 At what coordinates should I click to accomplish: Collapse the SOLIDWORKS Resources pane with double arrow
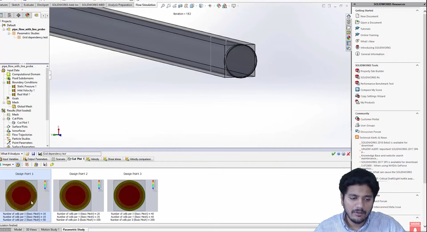point(355,4)
